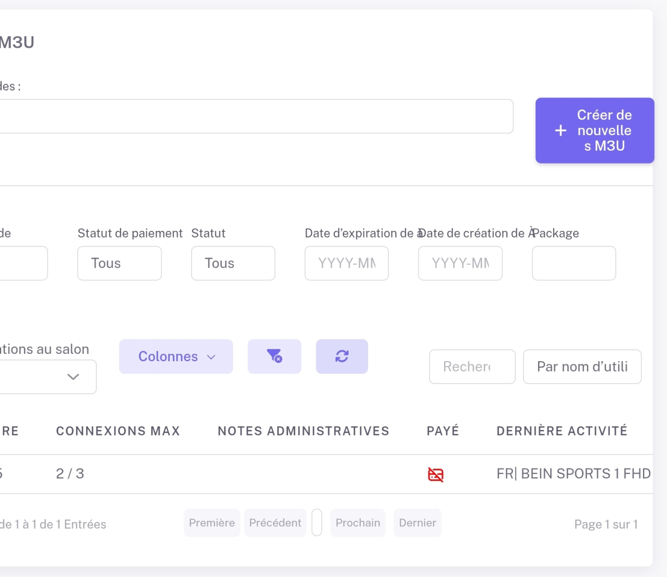
Task: Click the refresh table icon button
Action: click(x=342, y=356)
